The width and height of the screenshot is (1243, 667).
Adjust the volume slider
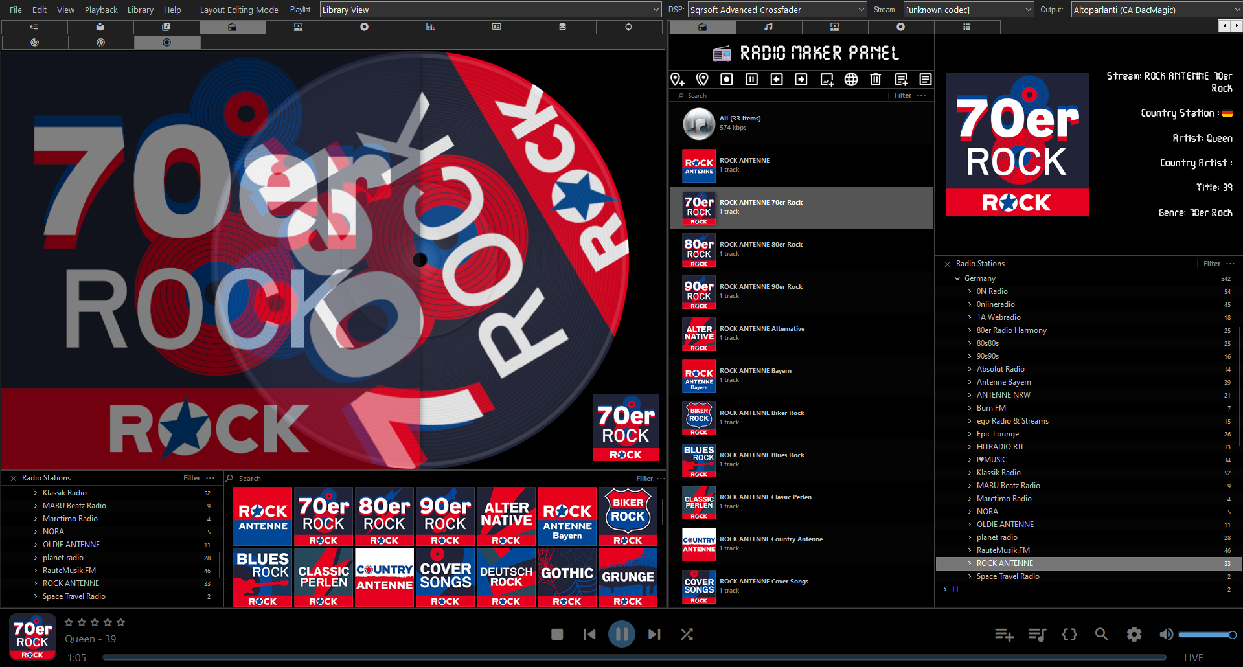click(x=1207, y=635)
